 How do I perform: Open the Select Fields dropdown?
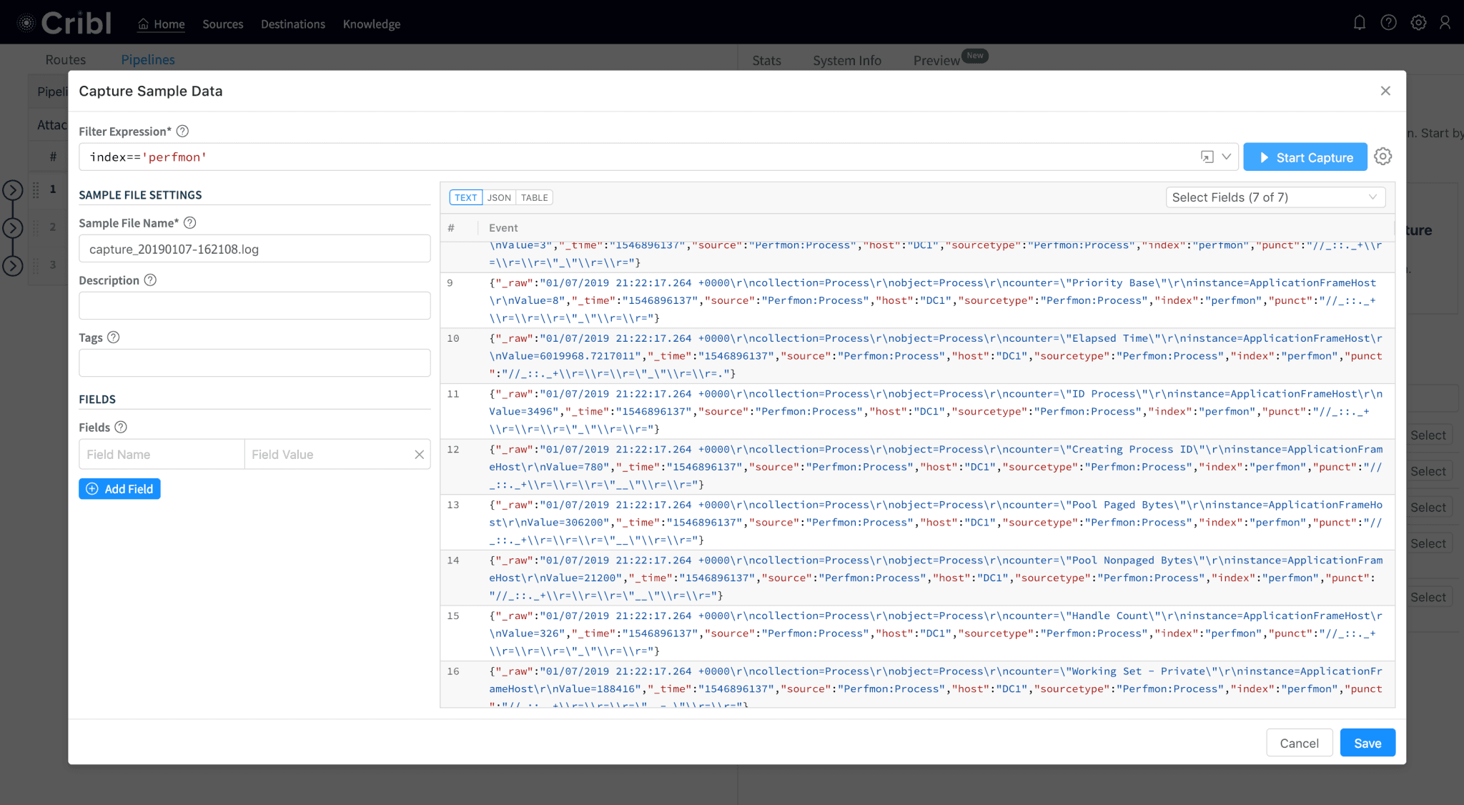(x=1275, y=197)
